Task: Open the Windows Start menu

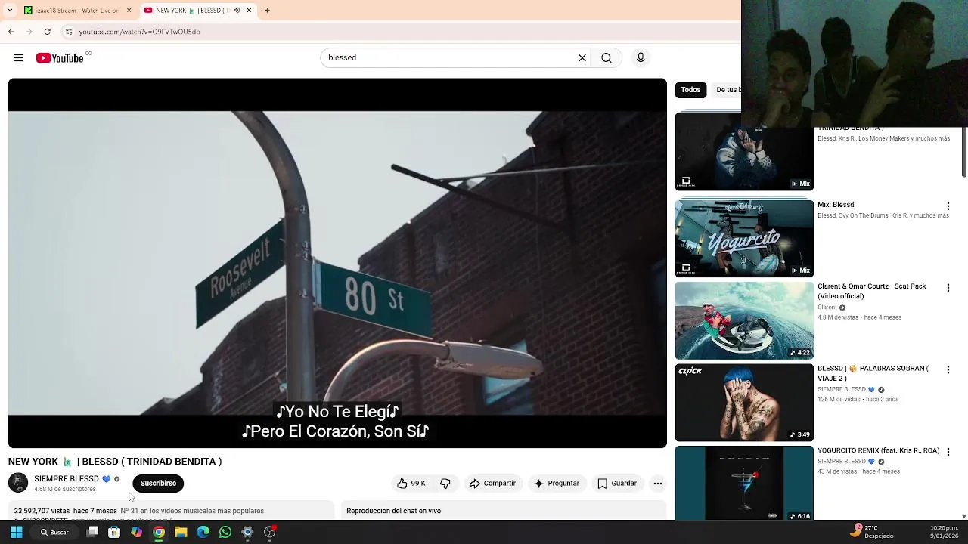Action: point(16,533)
